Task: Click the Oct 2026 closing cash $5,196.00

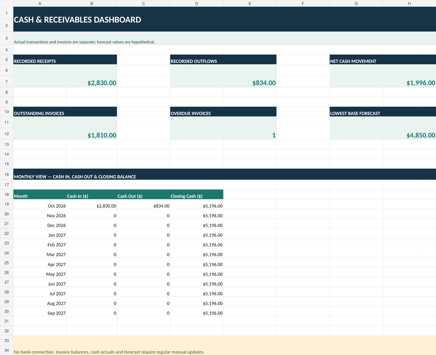Action: tap(197, 204)
